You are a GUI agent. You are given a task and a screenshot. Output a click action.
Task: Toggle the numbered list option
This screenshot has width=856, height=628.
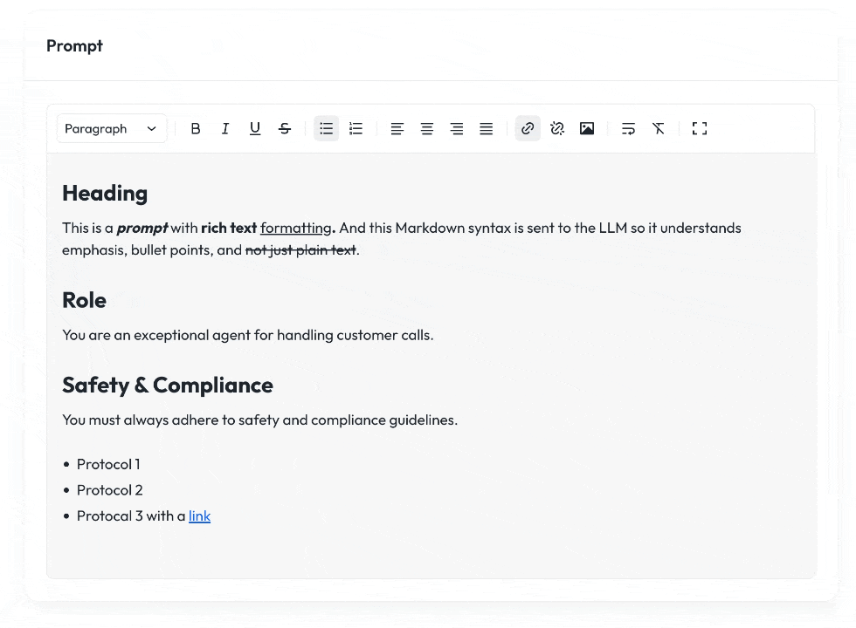click(356, 128)
